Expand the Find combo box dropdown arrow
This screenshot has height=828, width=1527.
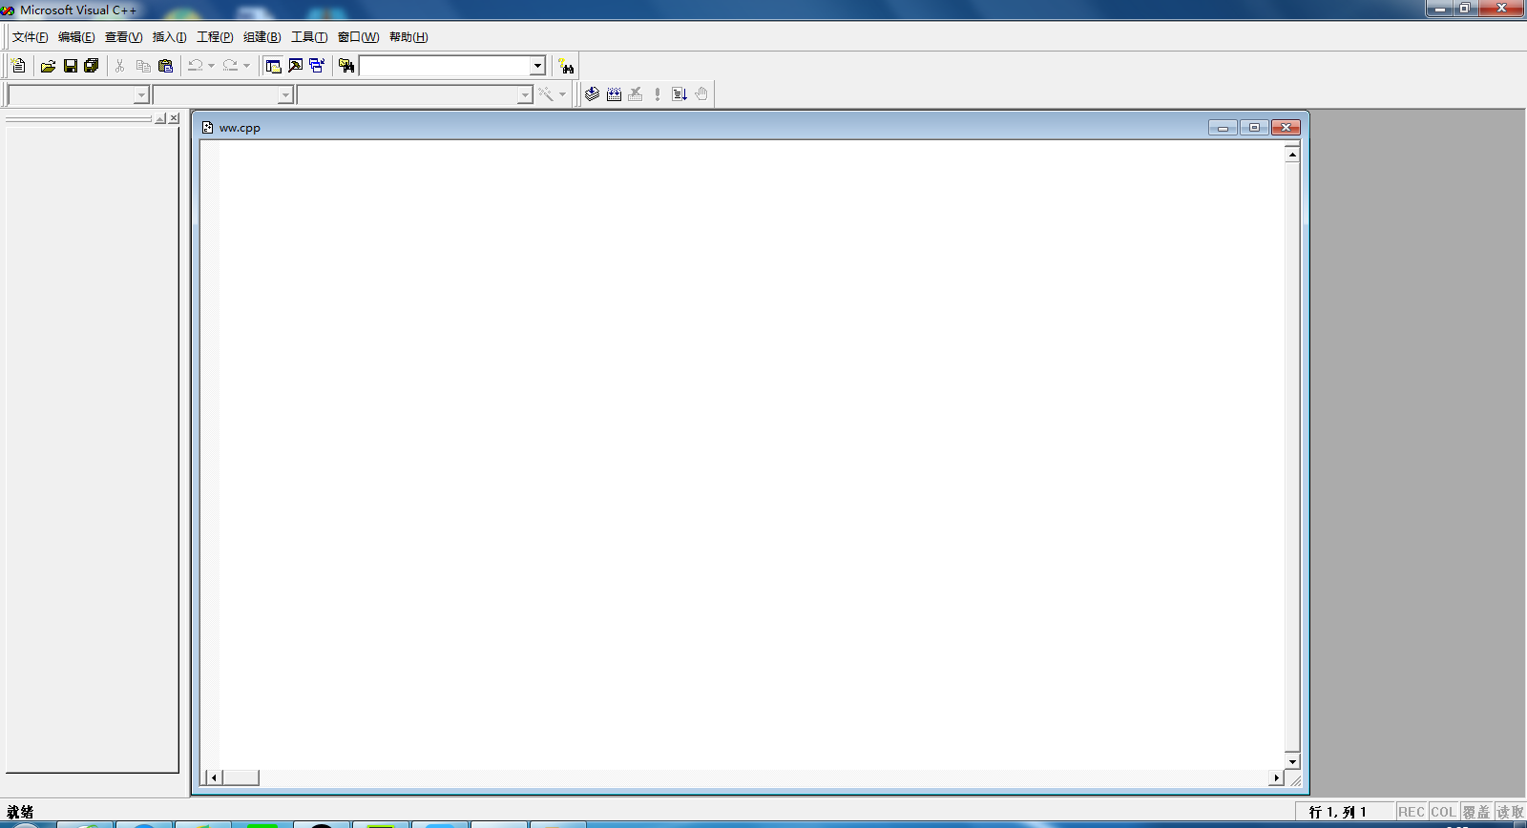tap(537, 66)
